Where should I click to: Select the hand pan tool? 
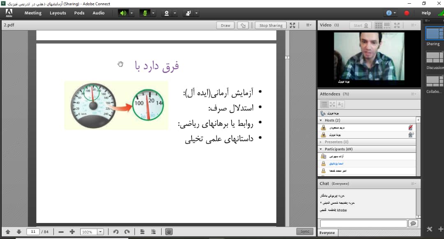168,232
